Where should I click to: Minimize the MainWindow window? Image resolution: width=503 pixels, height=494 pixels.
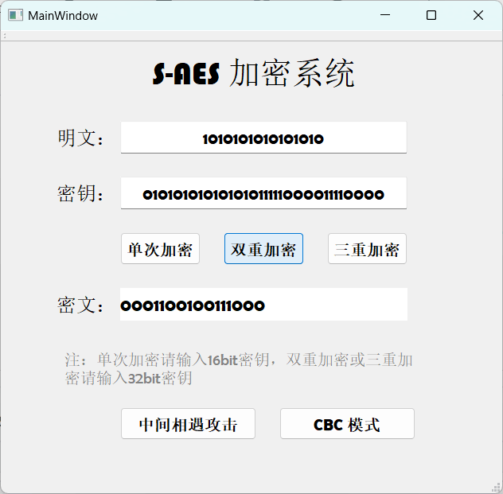[x=385, y=15]
